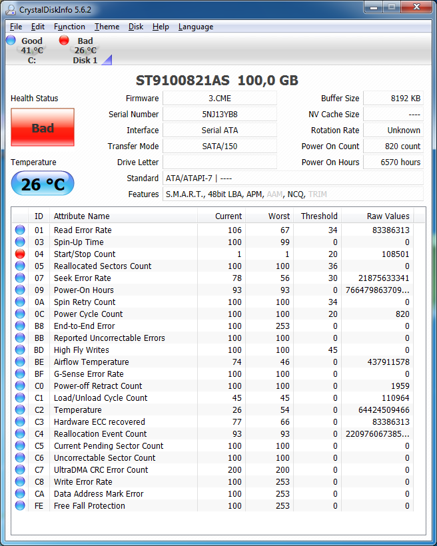Click the Power On Hours value 6570 hours
This screenshot has height=546, width=437.
(394, 162)
